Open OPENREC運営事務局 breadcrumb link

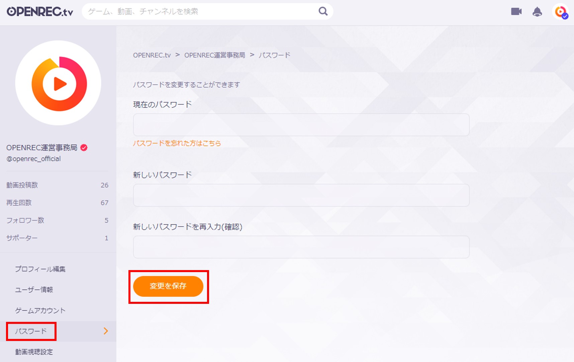click(215, 55)
